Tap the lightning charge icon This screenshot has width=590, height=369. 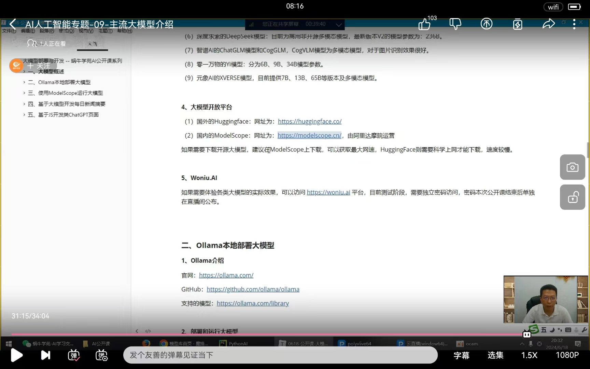(x=518, y=24)
